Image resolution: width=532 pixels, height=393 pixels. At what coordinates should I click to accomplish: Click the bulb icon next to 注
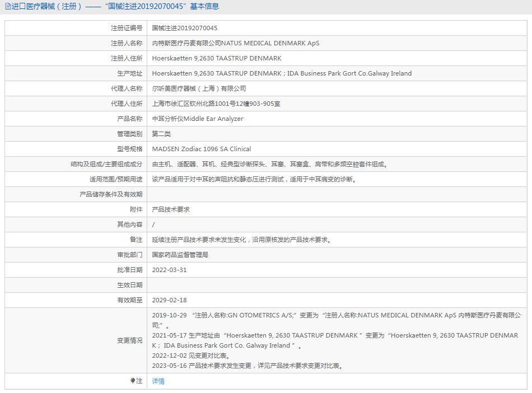tap(133, 381)
